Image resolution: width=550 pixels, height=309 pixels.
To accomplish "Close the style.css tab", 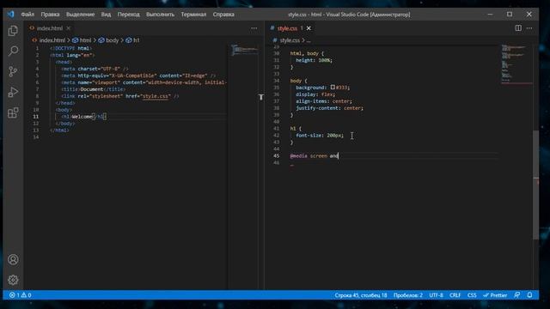I will [309, 28].
